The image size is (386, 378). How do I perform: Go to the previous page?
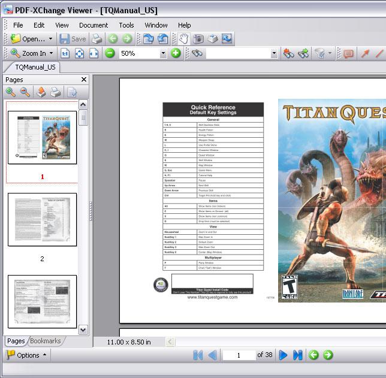[x=212, y=355]
